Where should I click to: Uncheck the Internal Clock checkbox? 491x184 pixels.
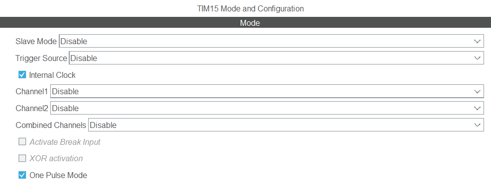tap(22, 75)
